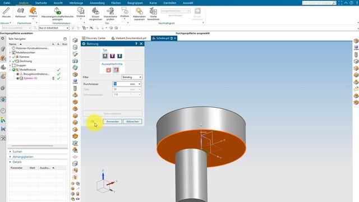Collapse the Modellhistorie tree node
Viewport: 359px width, 202px height.
pyautogui.click(x=10, y=70)
